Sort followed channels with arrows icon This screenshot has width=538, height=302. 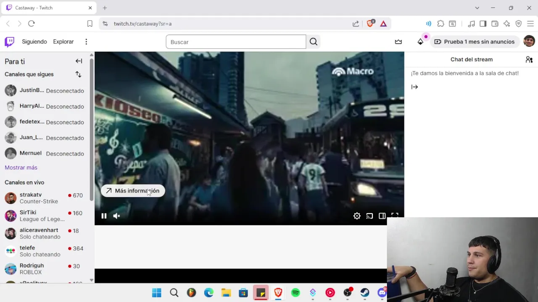[x=78, y=74]
